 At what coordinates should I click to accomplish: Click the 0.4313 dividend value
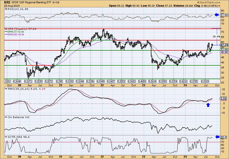183,81
